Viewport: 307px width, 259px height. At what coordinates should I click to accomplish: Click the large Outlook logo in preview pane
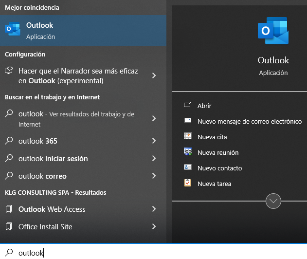coord(273,31)
